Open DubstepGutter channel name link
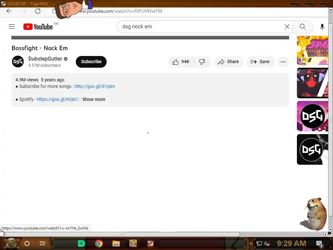The height and width of the screenshot is (250, 333). (45, 59)
